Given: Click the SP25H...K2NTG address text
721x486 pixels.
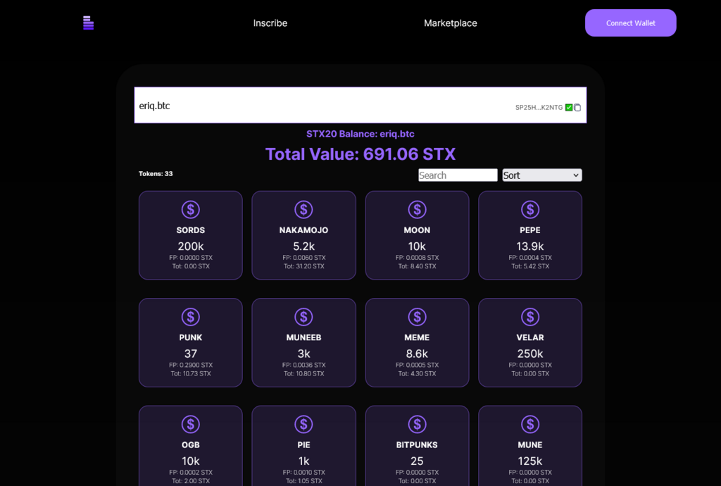Looking at the screenshot, I should 539,108.
